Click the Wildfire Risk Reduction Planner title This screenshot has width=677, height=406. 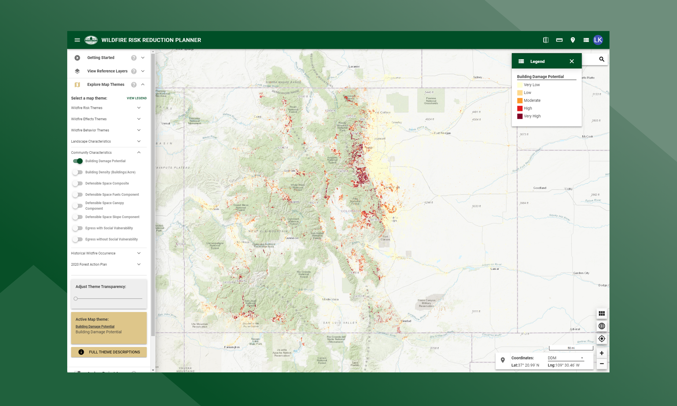(x=151, y=40)
